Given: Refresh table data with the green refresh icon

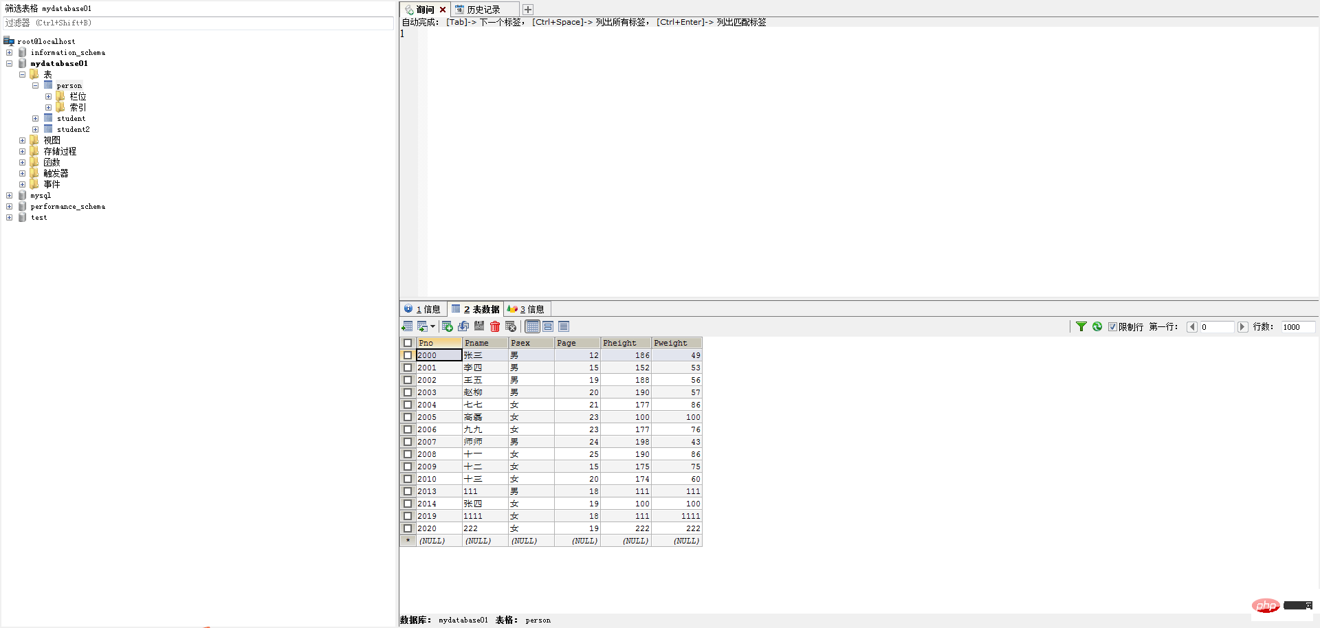Looking at the screenshot, I should tap(1097, 326).
